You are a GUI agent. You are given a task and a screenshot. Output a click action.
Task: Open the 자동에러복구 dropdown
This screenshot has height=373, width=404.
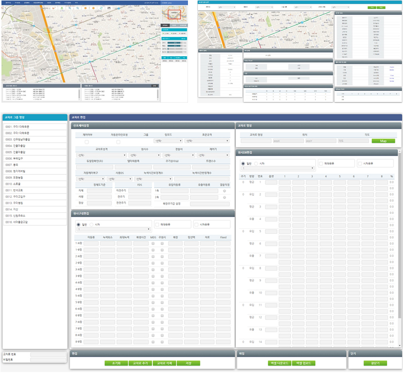(x=91, y=179)
